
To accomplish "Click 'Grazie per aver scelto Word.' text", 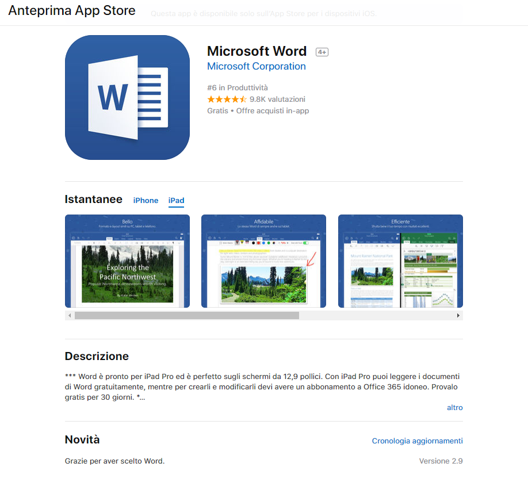I will click(115, 461).
